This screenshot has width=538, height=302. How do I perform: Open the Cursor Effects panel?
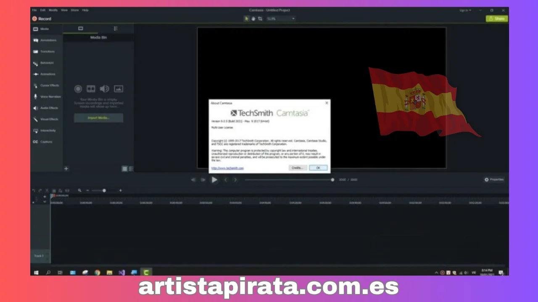pos(47,86)
